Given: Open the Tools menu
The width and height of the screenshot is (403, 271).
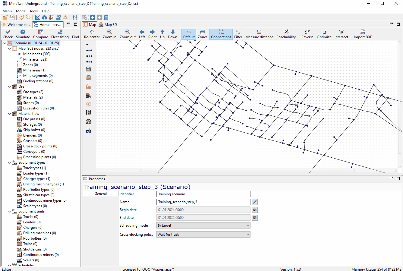Looking at the screenshot, I should click(x=33, y=11).
